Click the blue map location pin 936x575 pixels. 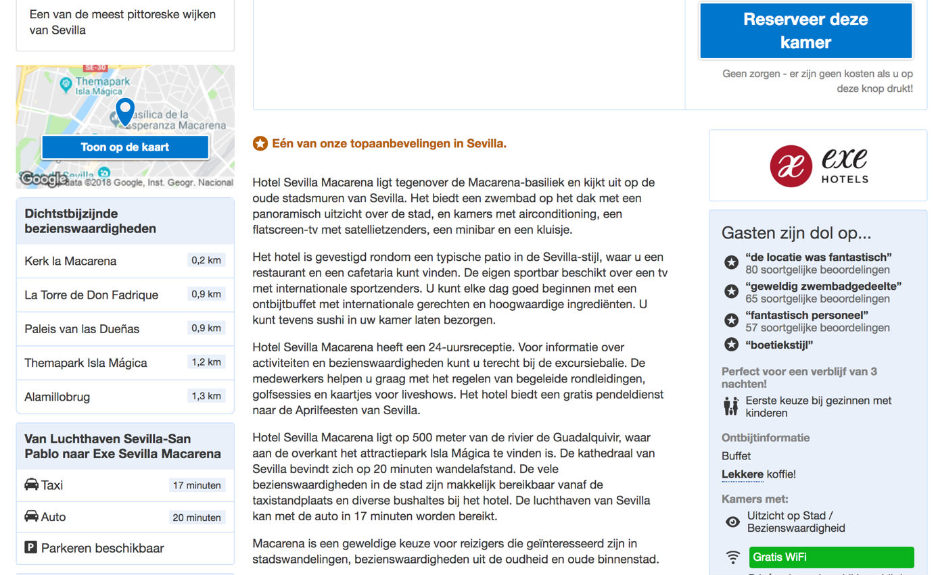pos(125,110)
